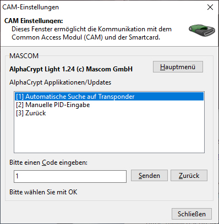
Task: Click the CAM-Einstellungen title bar text
Action: [x=31, y=7]
